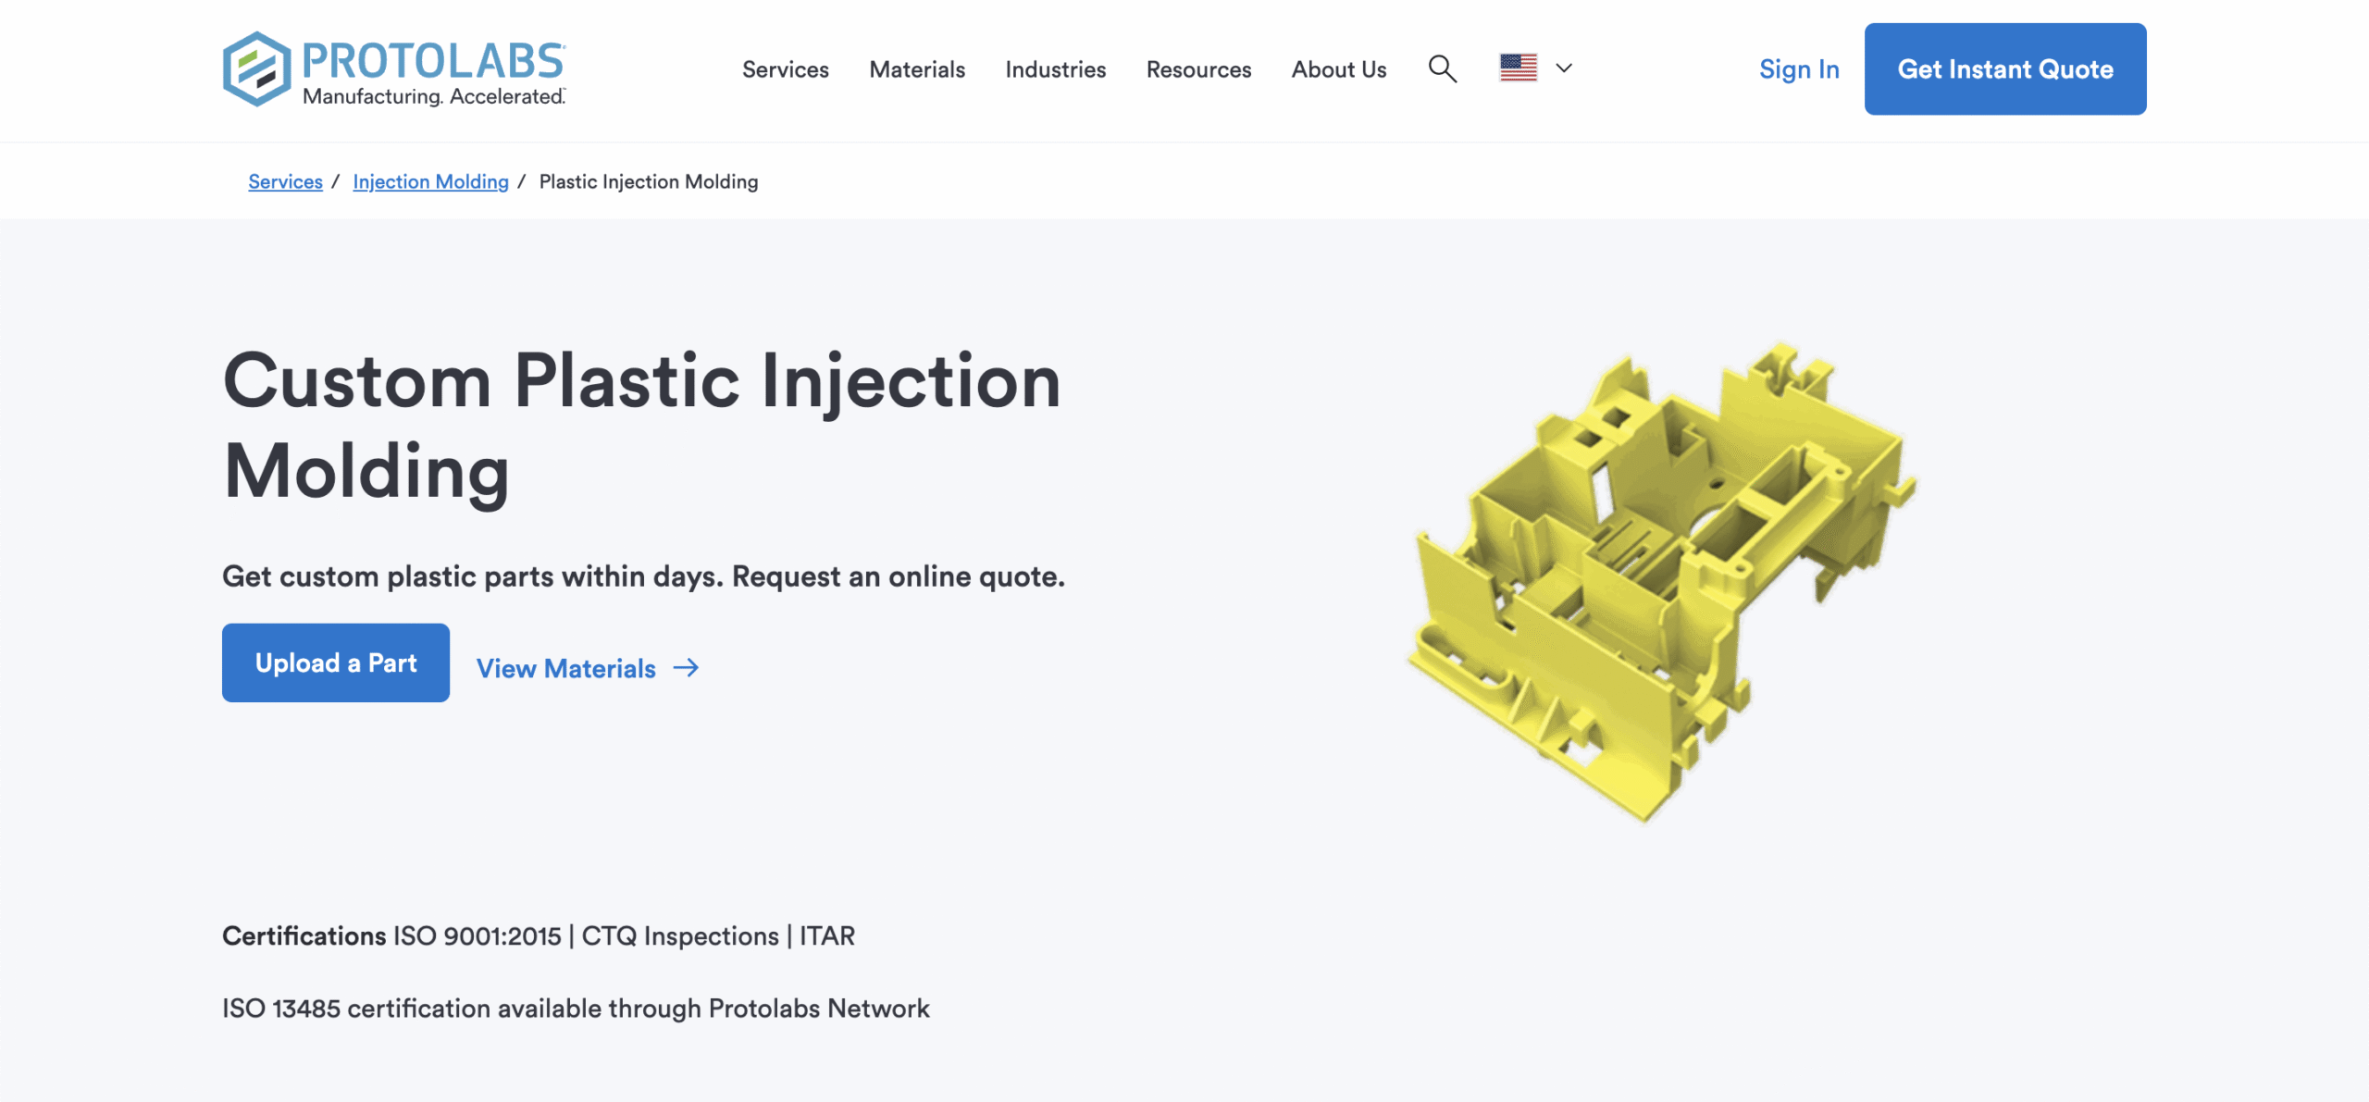The height and width of the screenshot is (1102, 2369).
Task: Open the Industries menu item
Action: click(x=1055, y=69)
